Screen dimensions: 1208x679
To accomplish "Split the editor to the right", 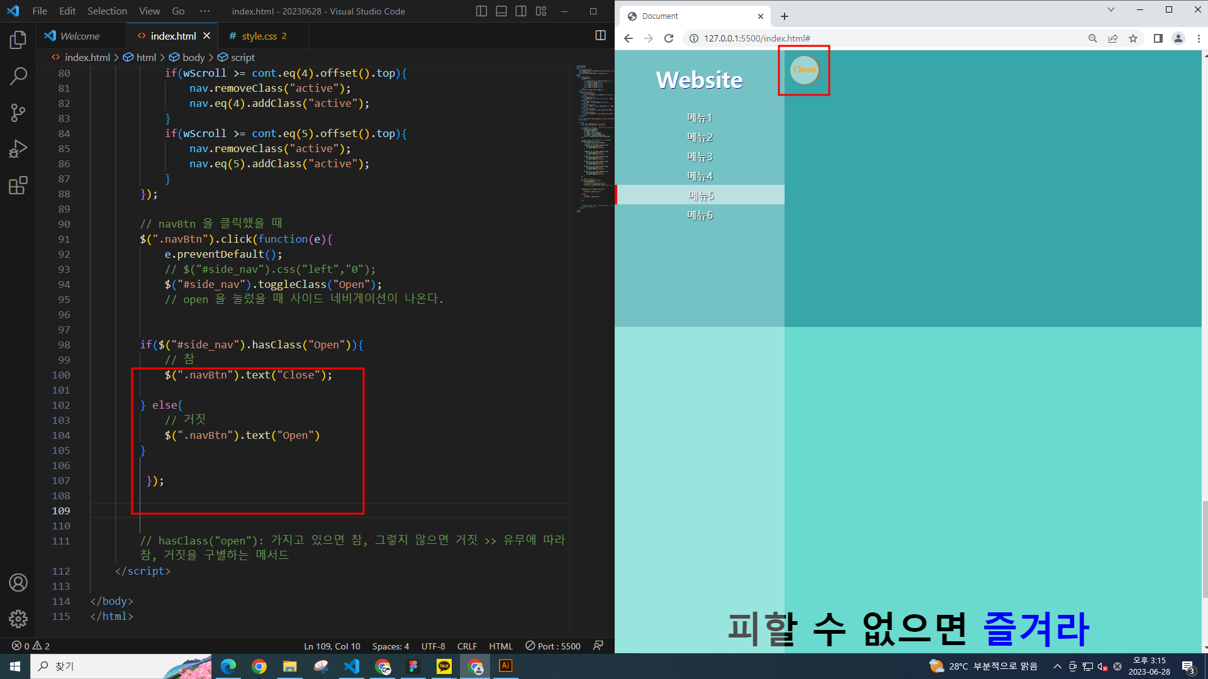I will [x=600, y=36].
